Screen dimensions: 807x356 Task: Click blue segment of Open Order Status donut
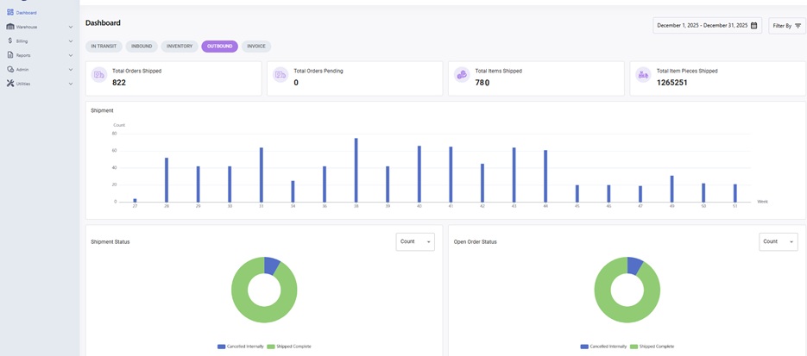(x=634, y=265)
